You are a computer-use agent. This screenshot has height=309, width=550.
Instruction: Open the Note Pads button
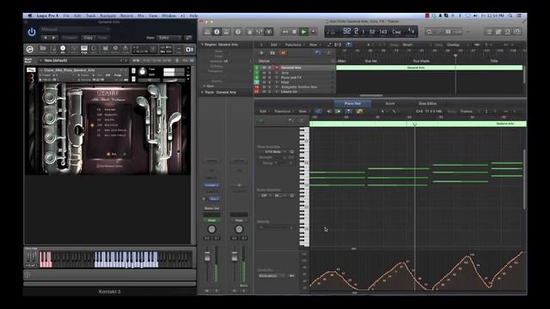coord(498,32)
